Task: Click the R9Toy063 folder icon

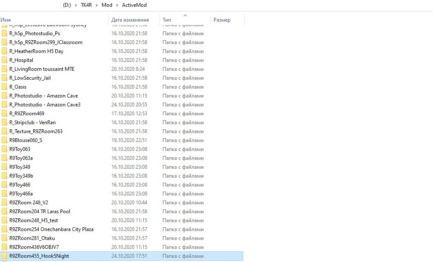Action: (x=4, y=149)
